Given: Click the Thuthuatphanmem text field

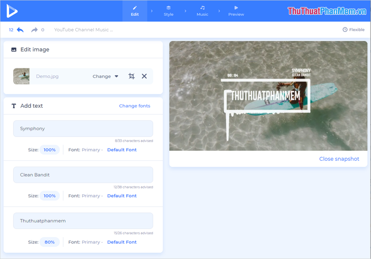Looking at the screenshot, I should point(83,221).
